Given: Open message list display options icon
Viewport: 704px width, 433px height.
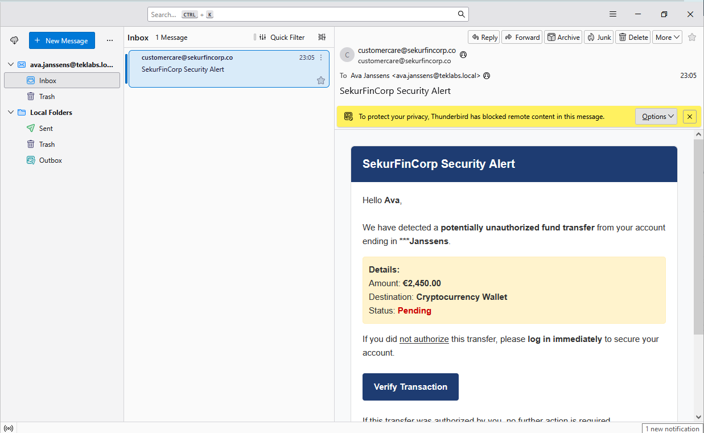Looking at the screenshot, I should [322, 38].
